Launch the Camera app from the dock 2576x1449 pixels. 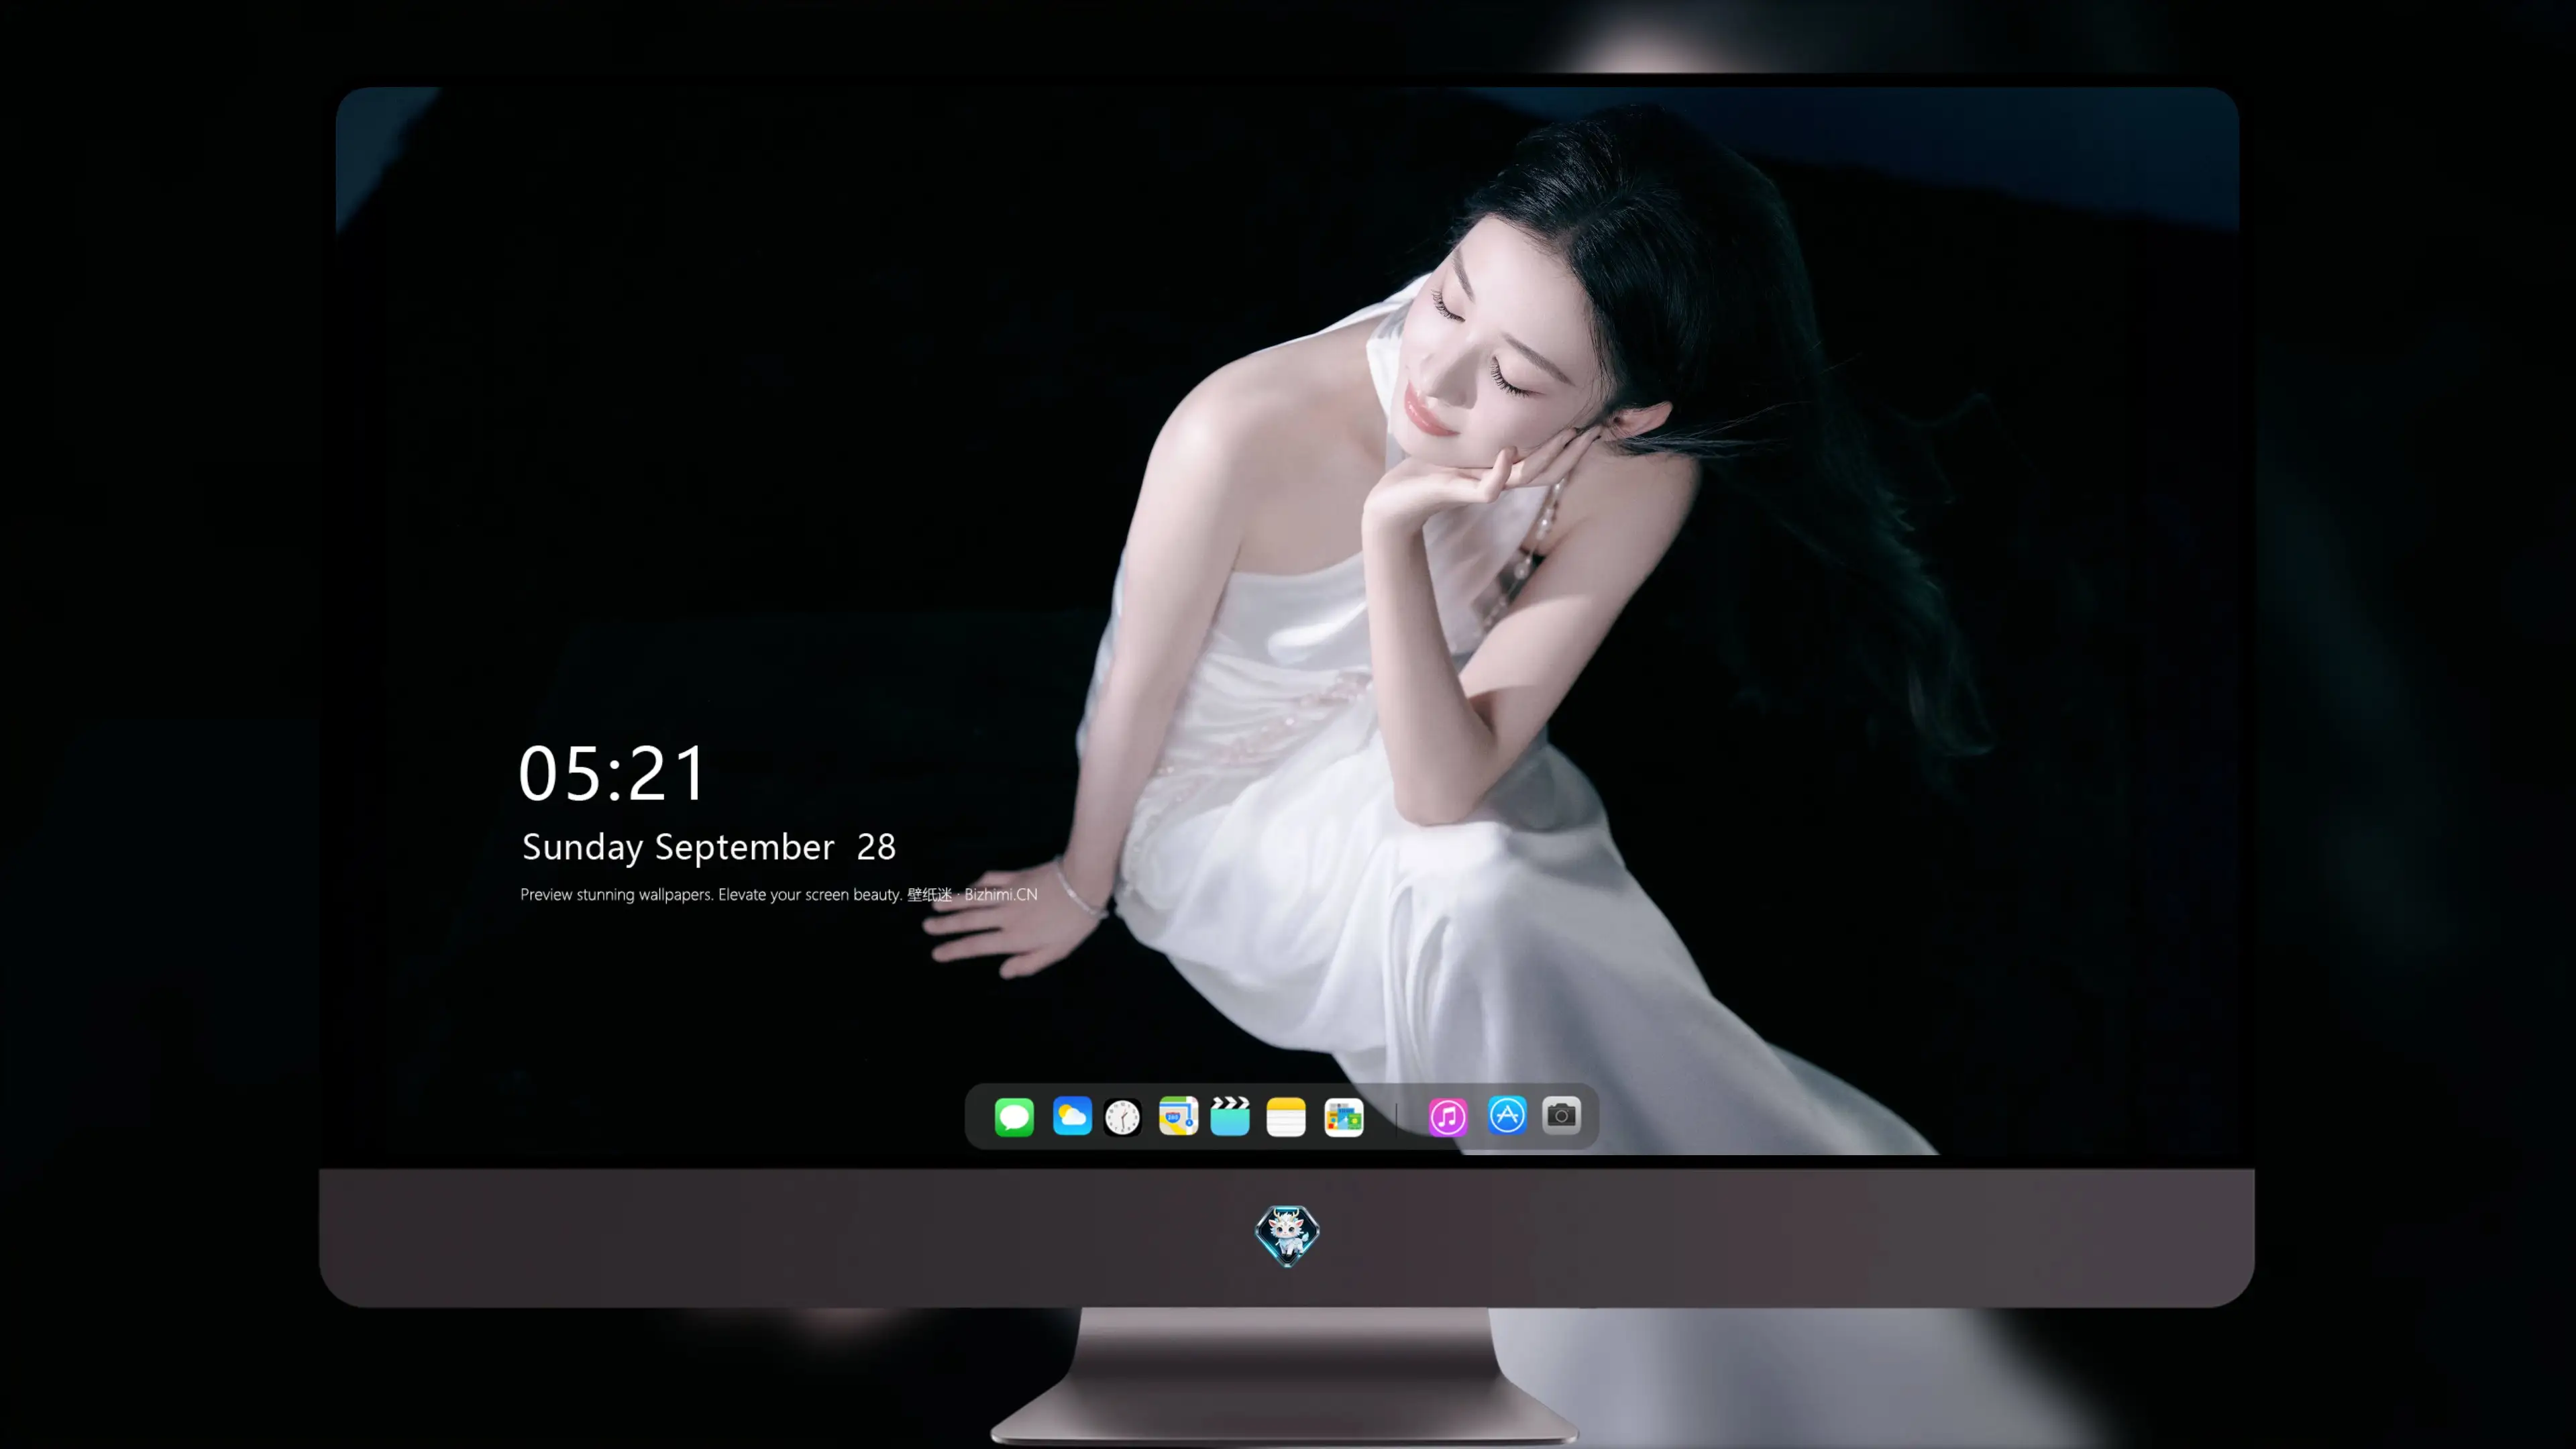pos(1561,1115)
